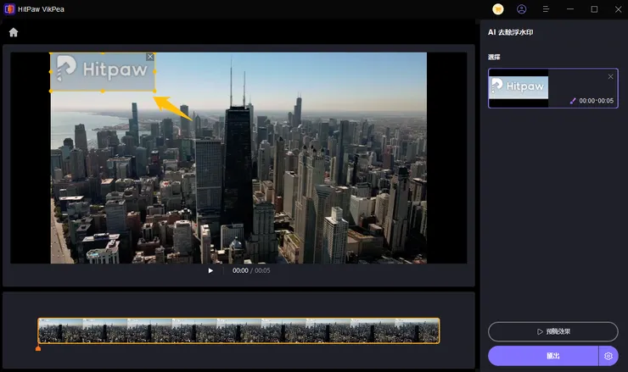Go to the Home screen icon
The width and height of the screenshot is (628, 372).
[14, 32]
